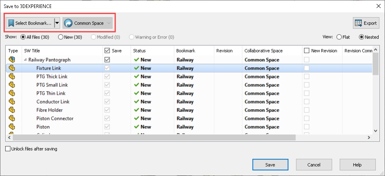The width and height of the screenshot is (385, 176).
Task: Click the Common Space collaborative space icon
Action: (x=68, y=23)
